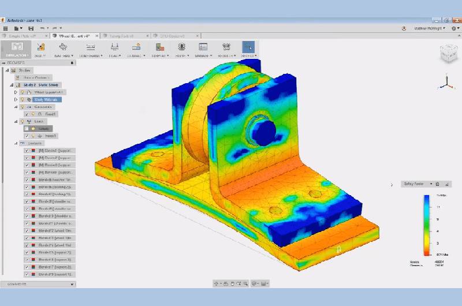Undo the last action
Image resolution: width=462 pixels, height=306 pixels.
click(x=43, y=28)
